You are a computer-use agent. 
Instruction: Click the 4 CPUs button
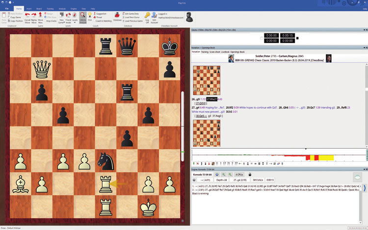(239, 174)
